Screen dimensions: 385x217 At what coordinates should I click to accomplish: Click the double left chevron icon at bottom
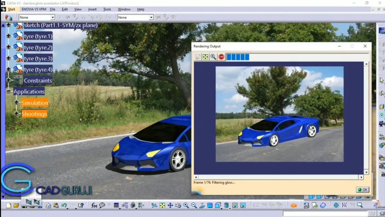click(x=344, y=206)
